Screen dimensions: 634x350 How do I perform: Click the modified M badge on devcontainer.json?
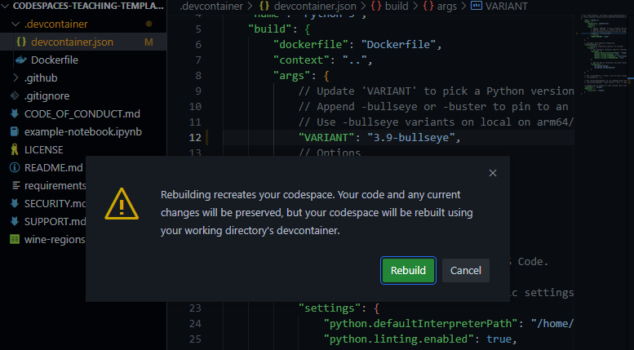(149, 42)
